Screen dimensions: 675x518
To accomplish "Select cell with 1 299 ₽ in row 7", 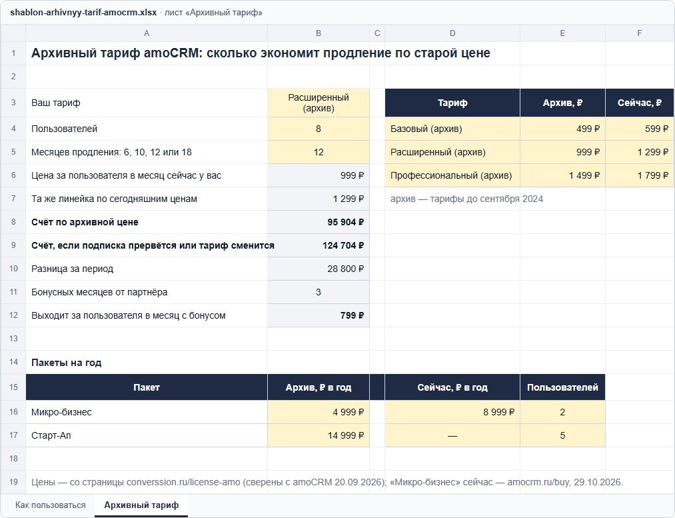I will 318,199.
